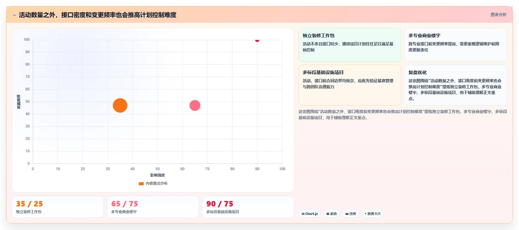Click the 多专业商业楼宇 info card heading
This screenshot has height=230, width=519.
coord(424,36)
